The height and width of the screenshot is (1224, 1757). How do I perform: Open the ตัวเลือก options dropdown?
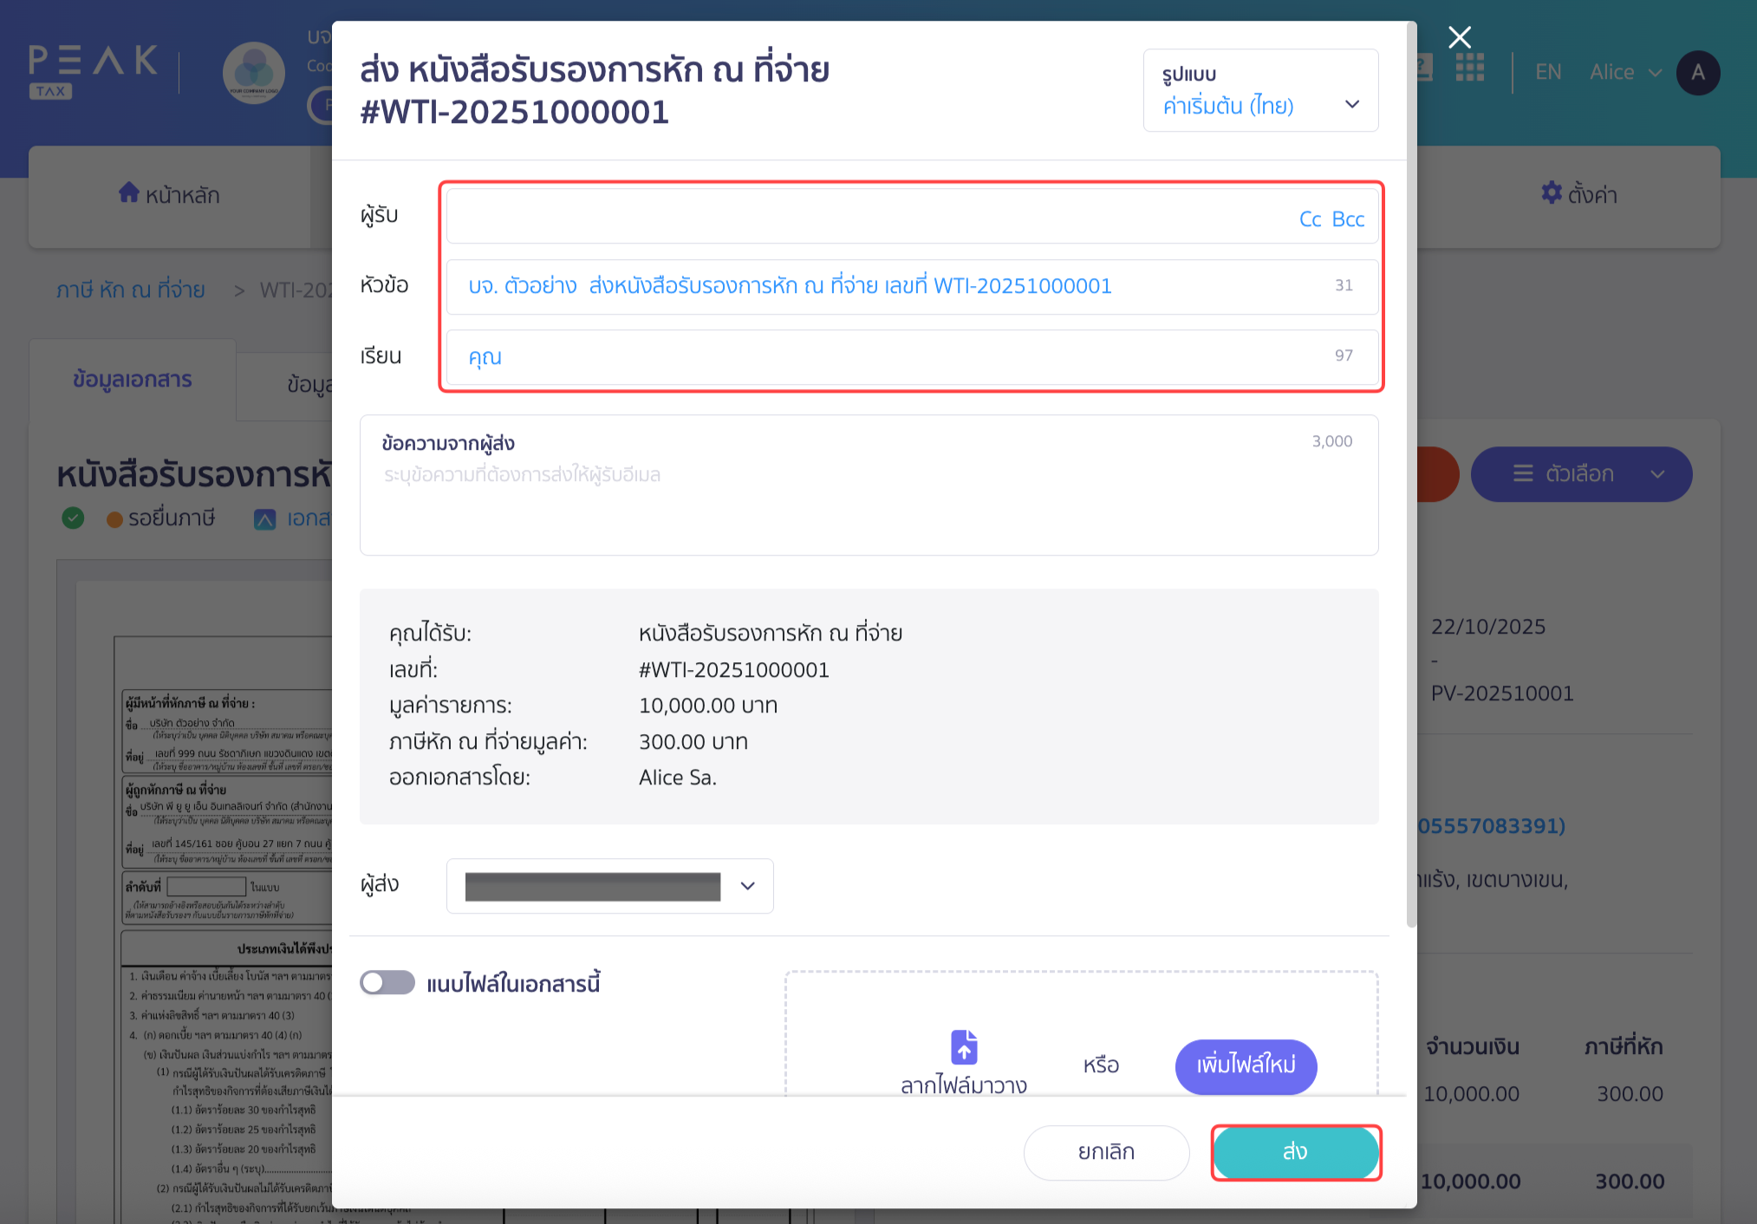click(x=1581, y=474)
